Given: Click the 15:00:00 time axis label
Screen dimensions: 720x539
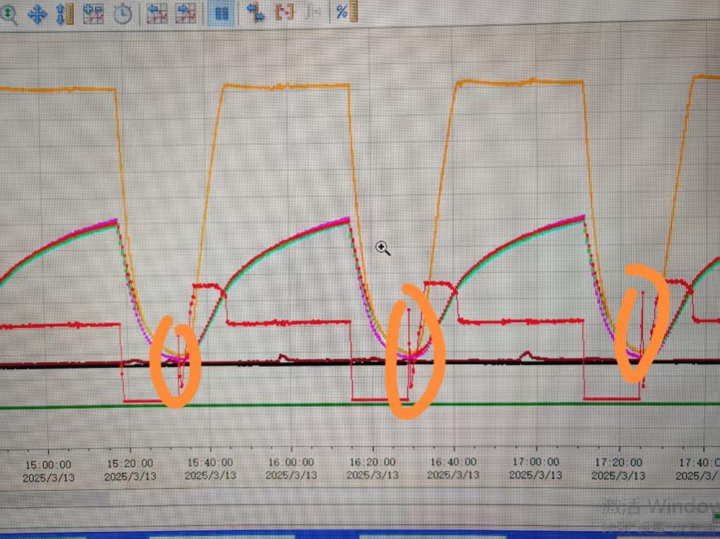Looking at the screenshot, I should click(48, 464).
